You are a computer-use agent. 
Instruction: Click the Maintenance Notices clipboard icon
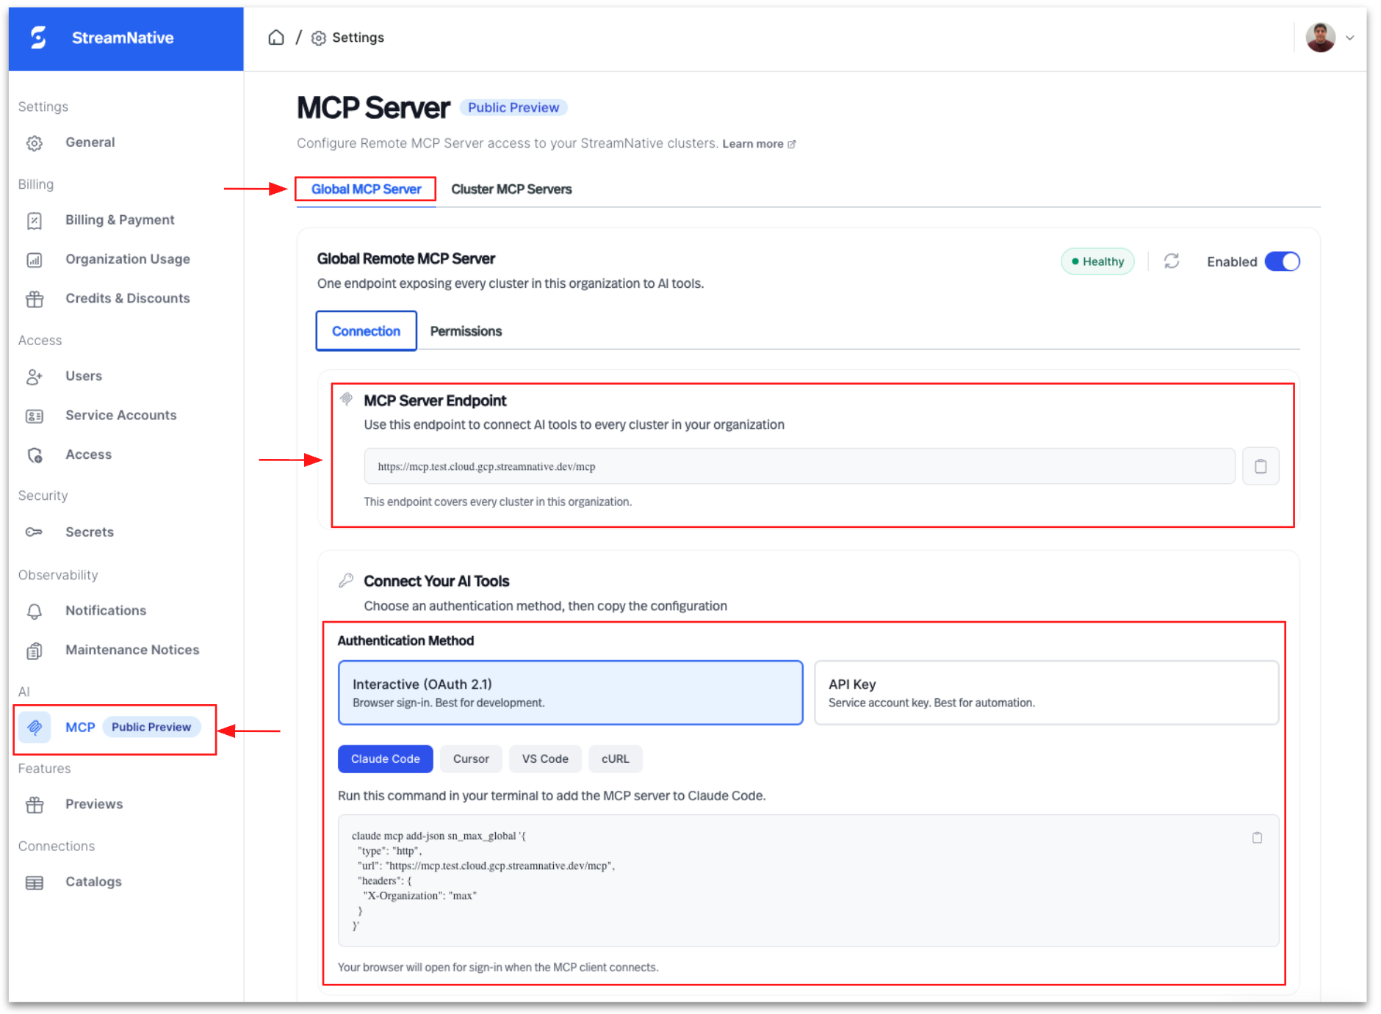35,651
